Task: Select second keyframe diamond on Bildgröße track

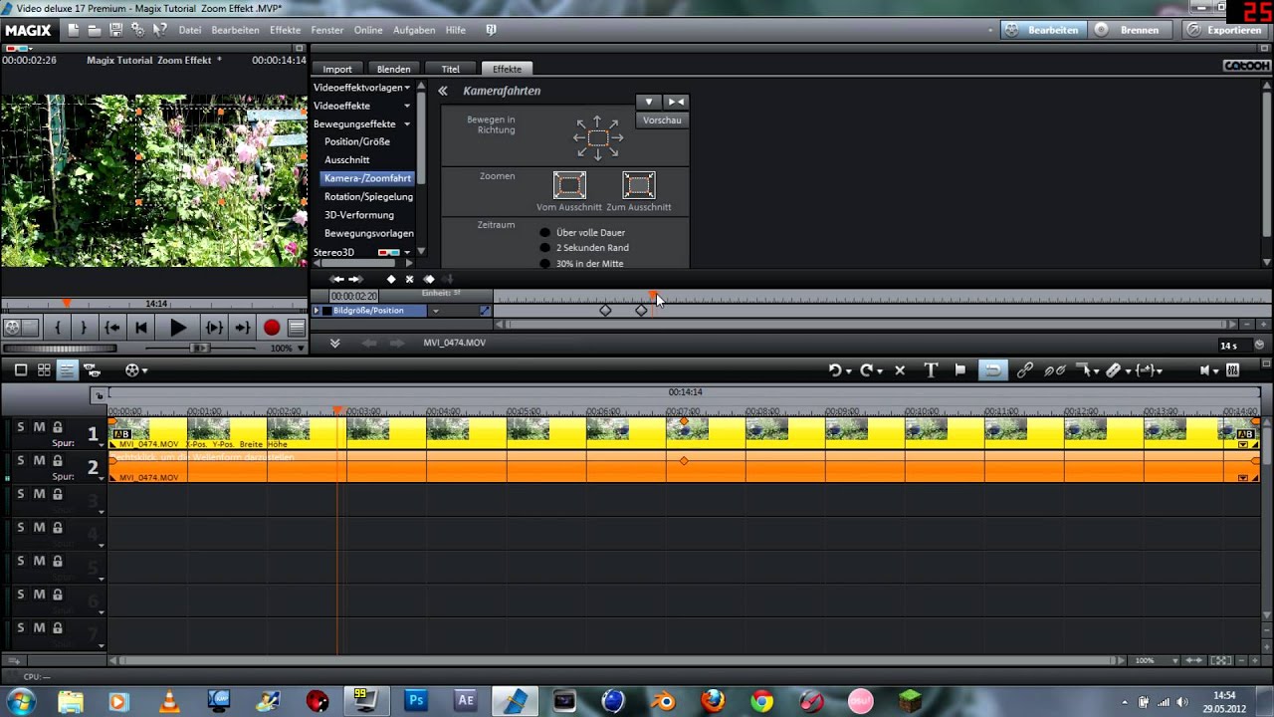Action: coord(641,311)
